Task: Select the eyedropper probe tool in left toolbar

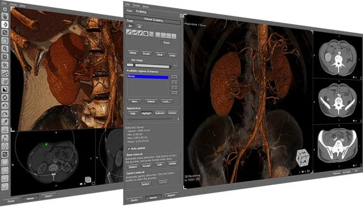Action: click(x=5, y=122)
